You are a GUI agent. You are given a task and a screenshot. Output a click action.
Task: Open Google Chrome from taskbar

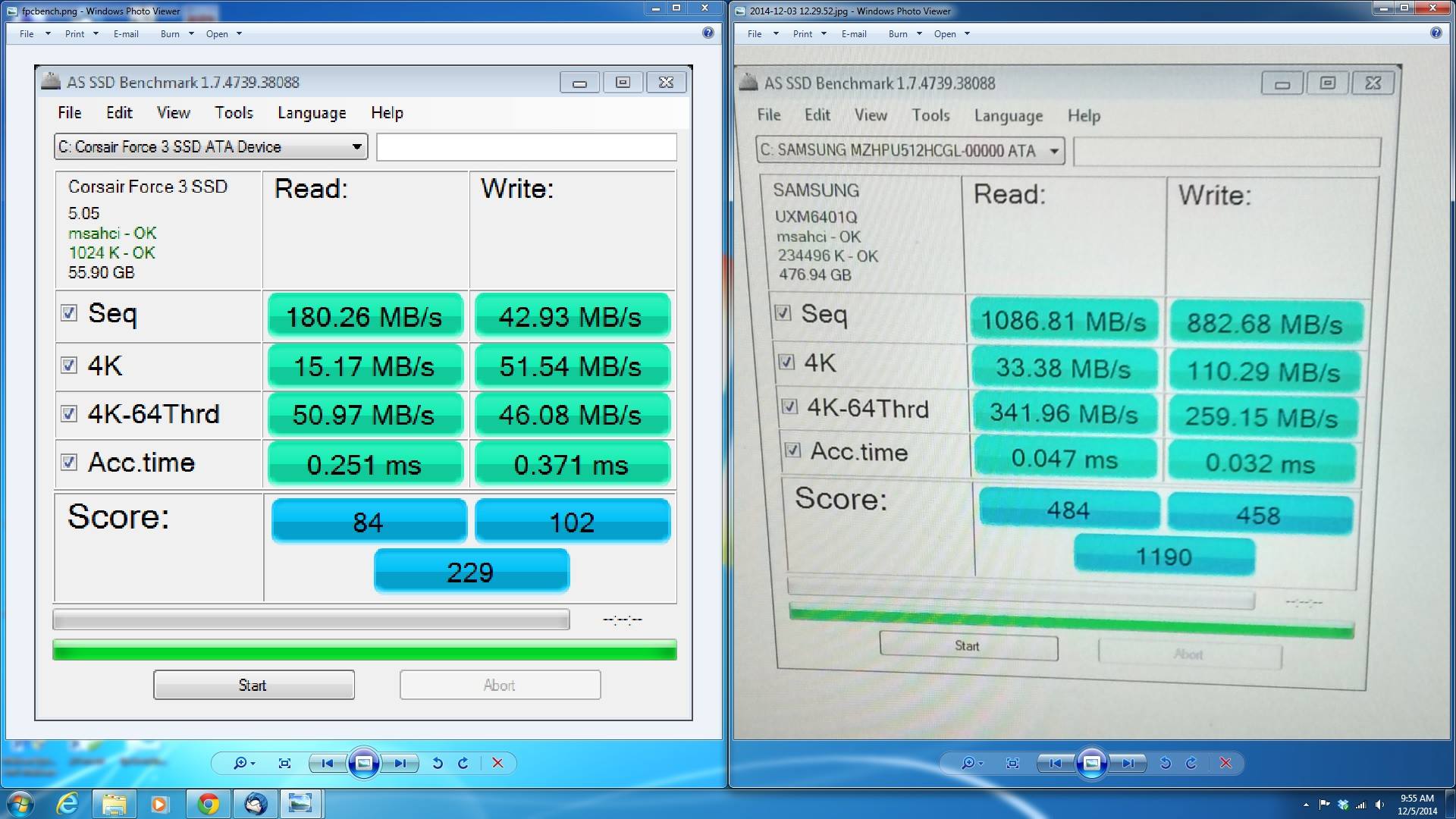pyautogui.click(x=207, y=804)
